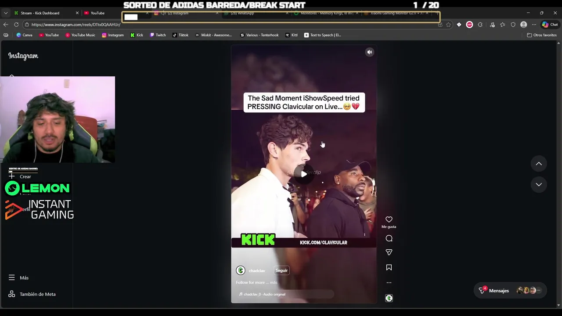The image size is (562, 316).
Task: Open the Kittl bookmark
Action: tap(291, 35)
